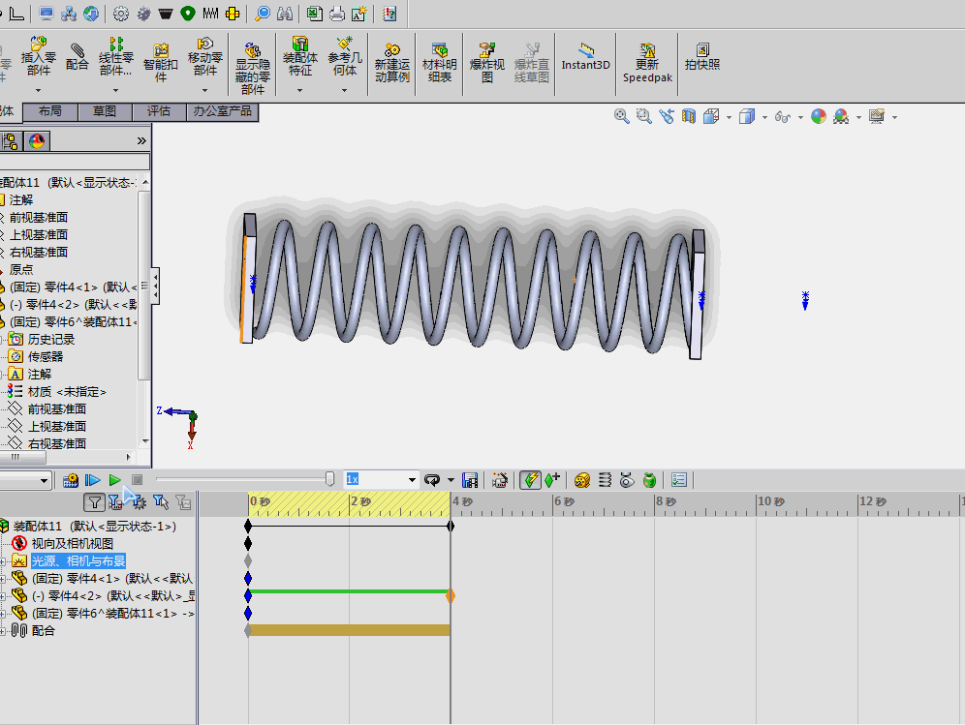This screenshot has width=965, height=725.
Task: Select the 爆炸视图 exploded view tool
Action: click(x=486, y=62)
